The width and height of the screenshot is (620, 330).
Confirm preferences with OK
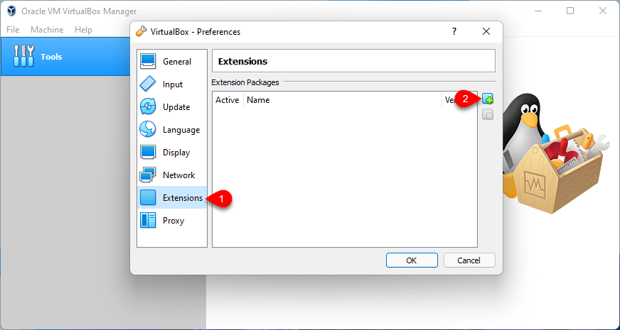[x=412, y=260]
